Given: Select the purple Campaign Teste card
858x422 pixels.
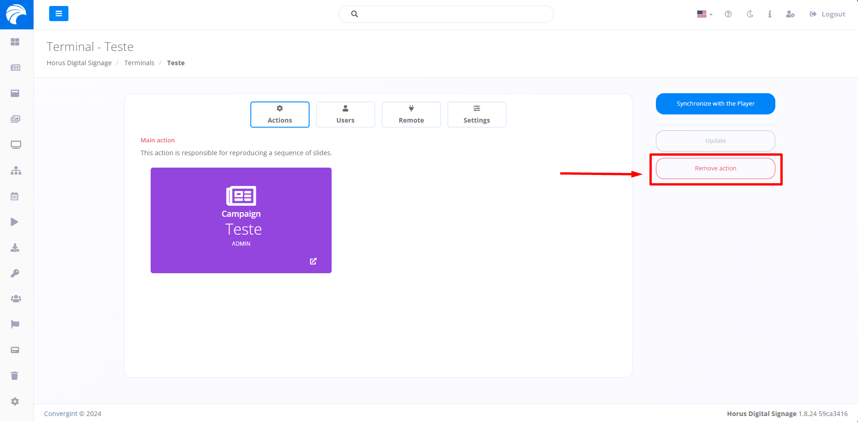Looking at the screenshot, I should click(x=241, y=220).
